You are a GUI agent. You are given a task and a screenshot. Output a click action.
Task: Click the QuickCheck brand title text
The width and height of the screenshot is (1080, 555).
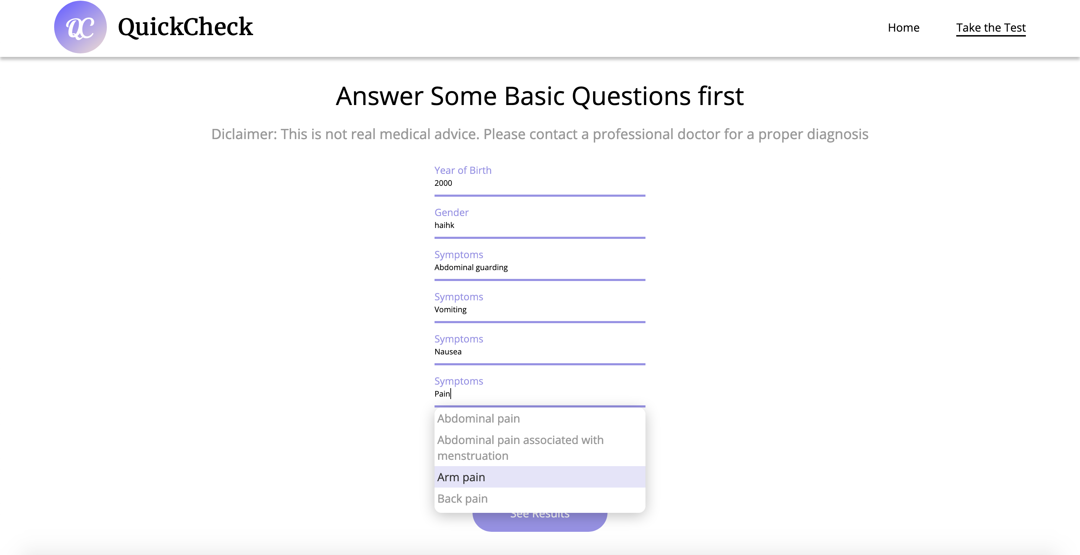[x=185, y=27]
